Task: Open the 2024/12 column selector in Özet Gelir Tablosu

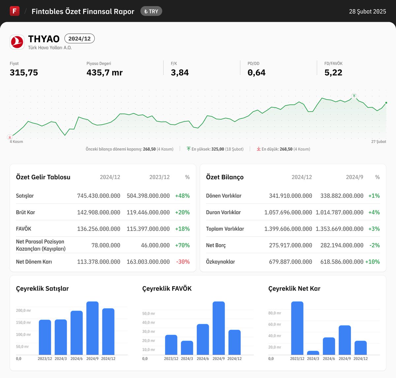Action: [x=110, y=177]
